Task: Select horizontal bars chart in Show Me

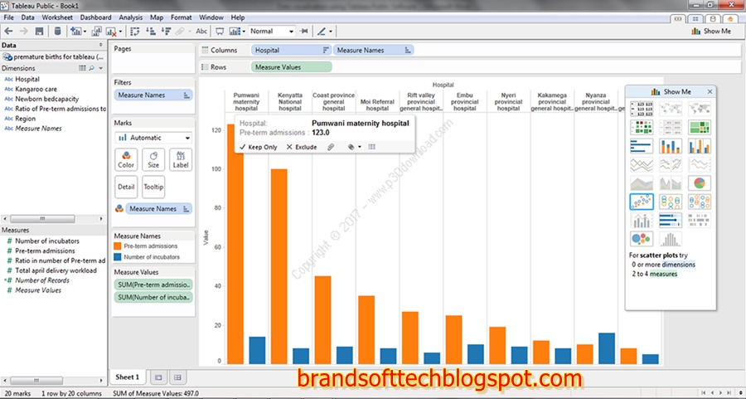Action: click(642, 146)
